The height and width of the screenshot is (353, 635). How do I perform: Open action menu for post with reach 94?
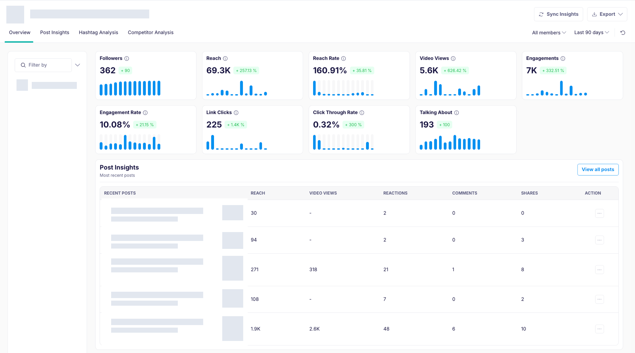tap(599, 240)
